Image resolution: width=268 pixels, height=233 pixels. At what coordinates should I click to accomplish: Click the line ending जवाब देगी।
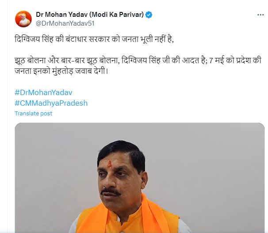[61, 71]
